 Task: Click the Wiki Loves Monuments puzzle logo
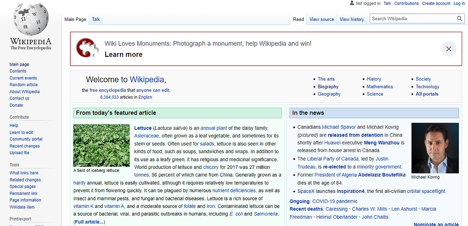(87, 48)
